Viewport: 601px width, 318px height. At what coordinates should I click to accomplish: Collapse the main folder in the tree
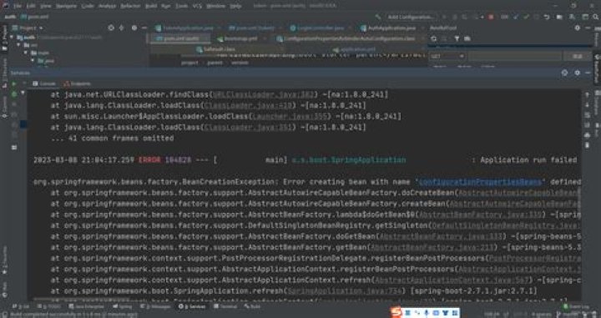[x=25, y=53]
